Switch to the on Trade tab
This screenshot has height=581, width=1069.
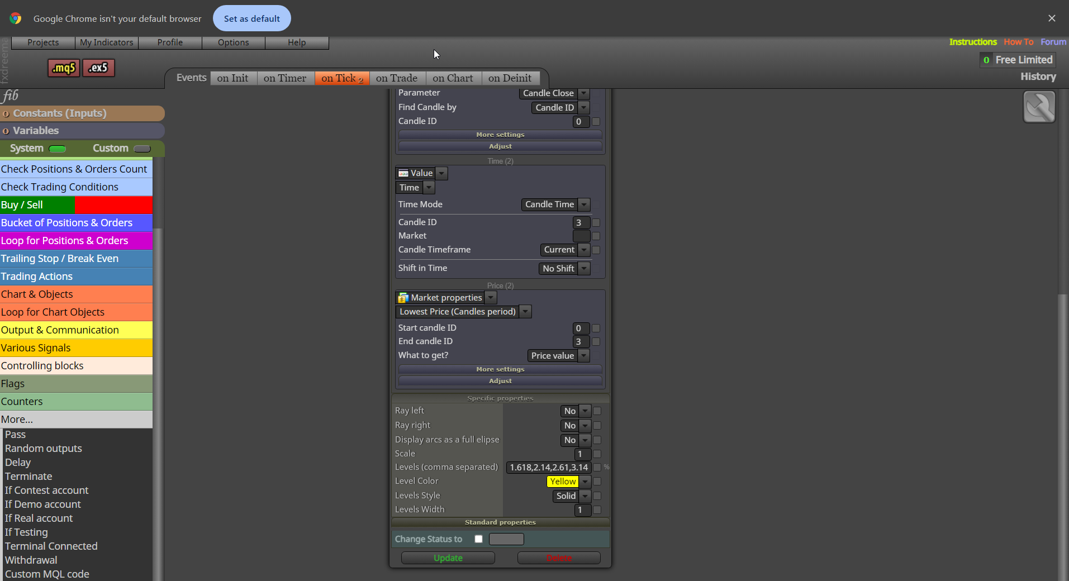click(397, 78)
